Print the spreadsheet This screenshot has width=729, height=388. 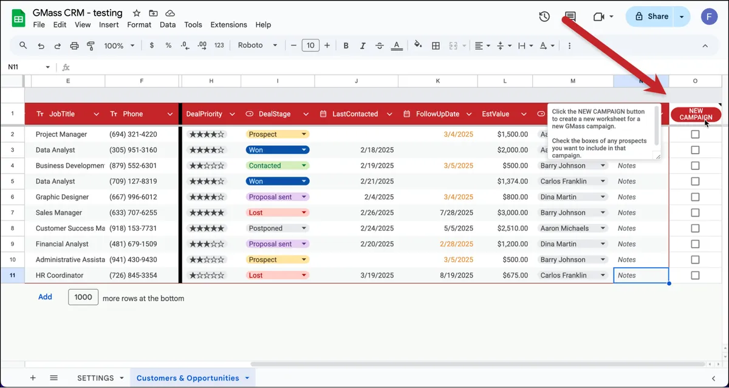[74, 46]
